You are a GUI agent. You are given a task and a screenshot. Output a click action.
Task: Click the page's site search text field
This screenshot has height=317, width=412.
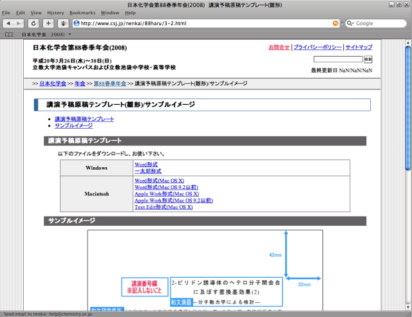coord(338,59)
